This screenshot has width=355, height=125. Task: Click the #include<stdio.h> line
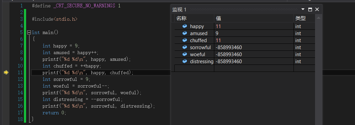[x=55, y=19]
